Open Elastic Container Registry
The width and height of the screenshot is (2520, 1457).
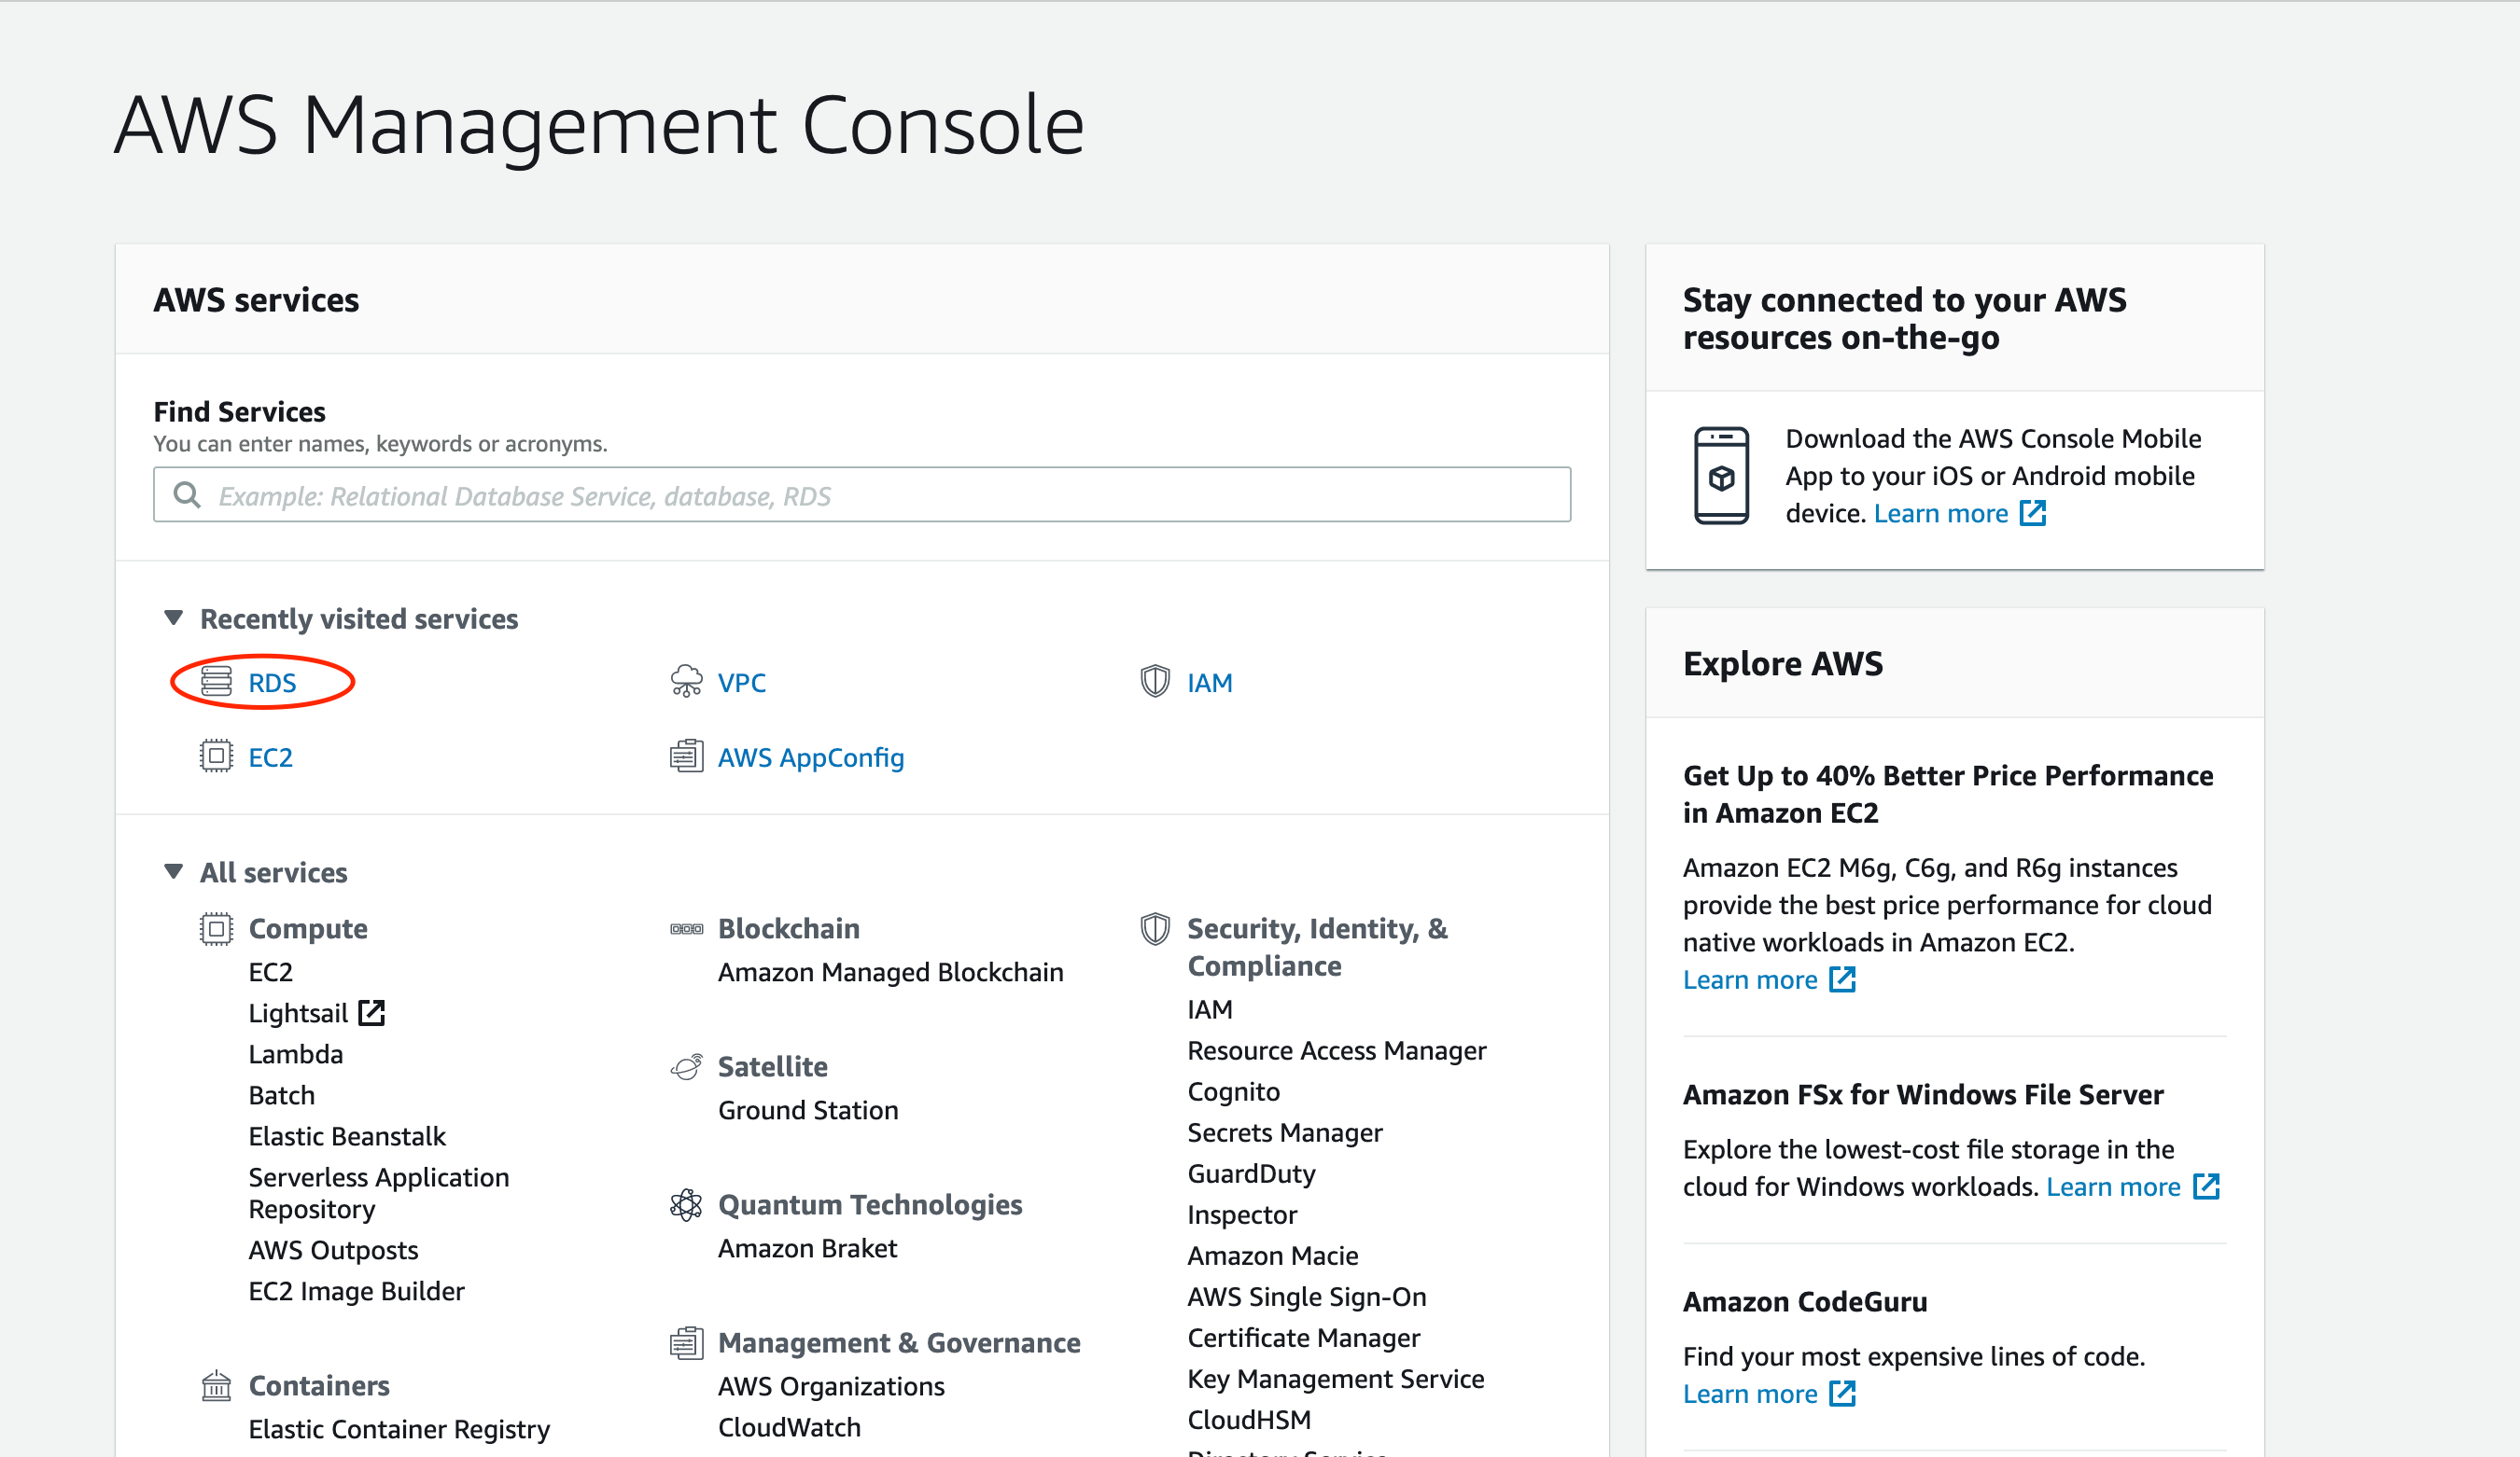coord(399,1429)
